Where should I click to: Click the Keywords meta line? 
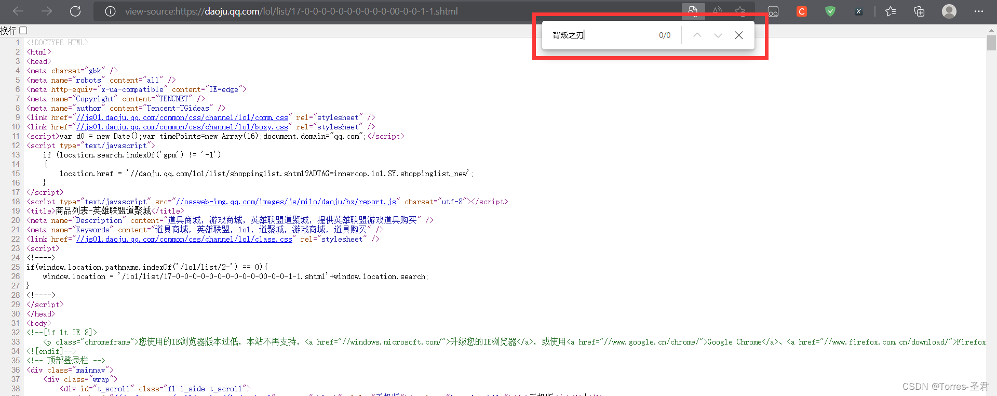click(x=205, y=230)
